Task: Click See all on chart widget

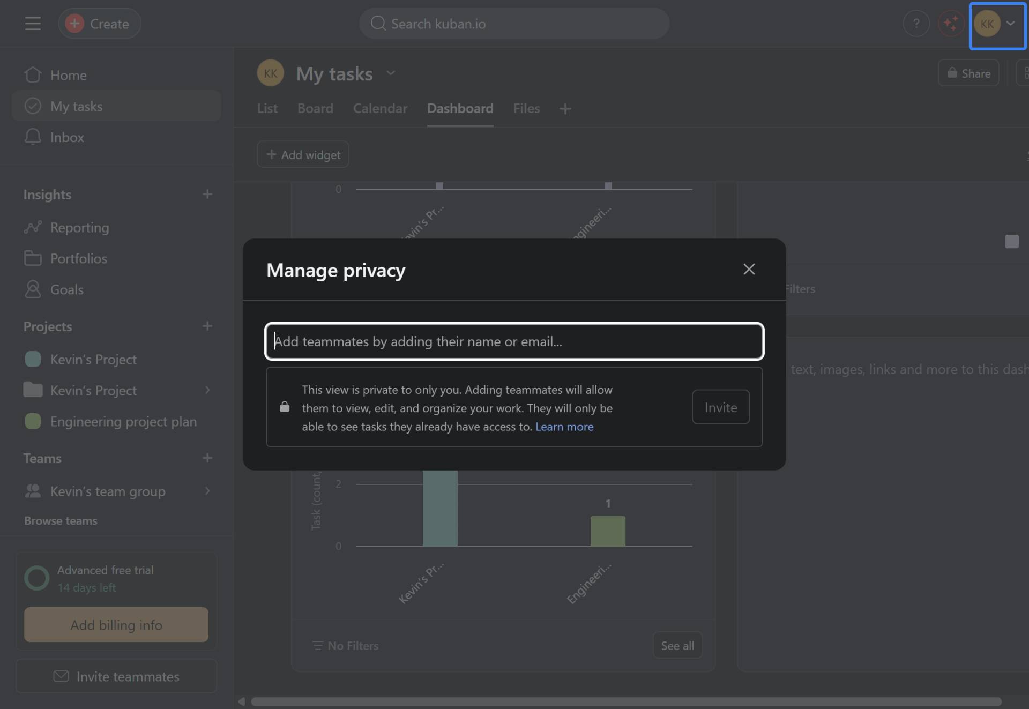Action: pos(677,646)
